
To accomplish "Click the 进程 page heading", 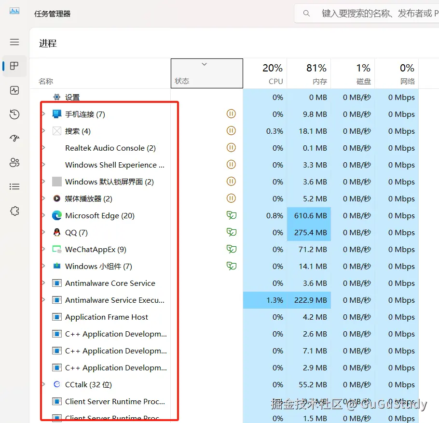I will pos(48,43).
